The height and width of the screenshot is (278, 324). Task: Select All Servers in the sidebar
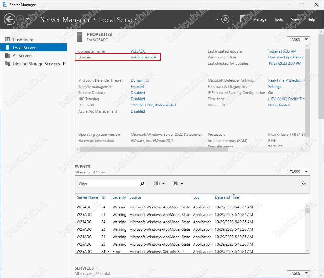(33, 56)
